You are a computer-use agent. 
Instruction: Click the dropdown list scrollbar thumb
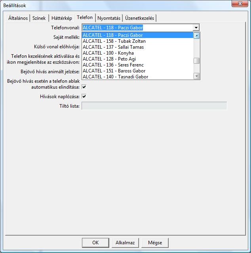click(x=196, y=61)
